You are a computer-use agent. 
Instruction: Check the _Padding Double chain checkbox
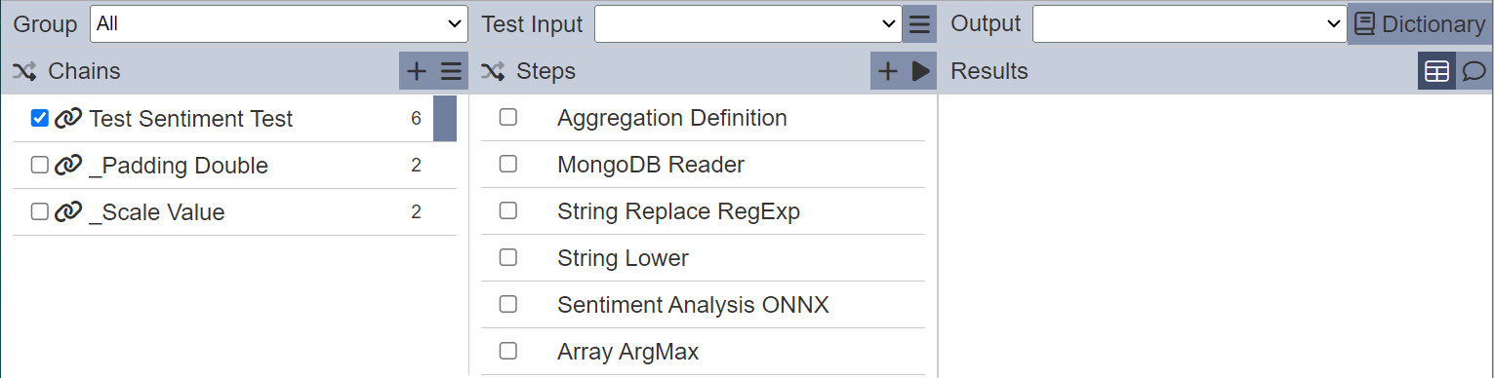(x=40, y=165)
